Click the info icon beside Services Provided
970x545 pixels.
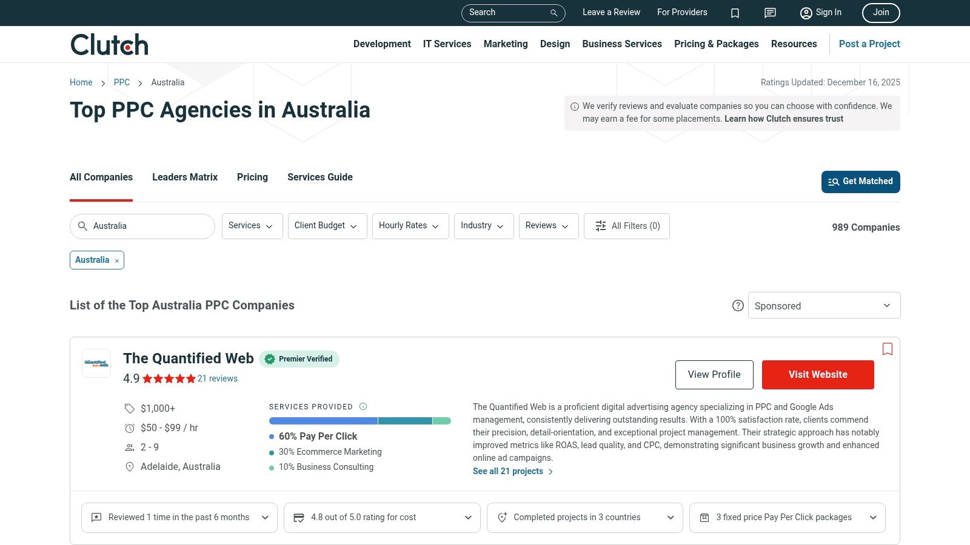[363, 406]
